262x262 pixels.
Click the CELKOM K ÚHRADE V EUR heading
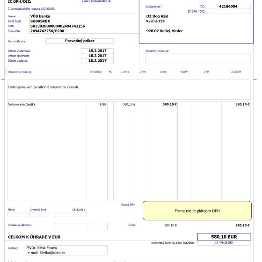coord(34,237)
